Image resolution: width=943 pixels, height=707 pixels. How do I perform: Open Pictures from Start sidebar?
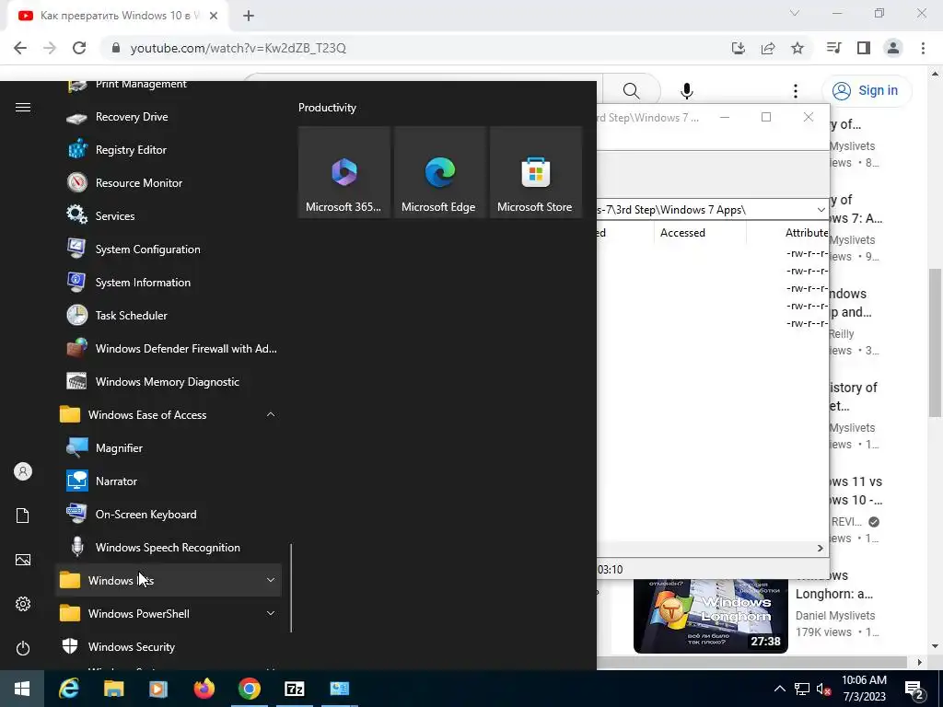pyautogui.click(x=23, y=560)
